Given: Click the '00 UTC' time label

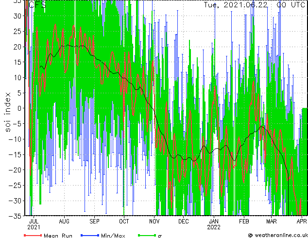Looking at the screenshot, I should point(291,5).
